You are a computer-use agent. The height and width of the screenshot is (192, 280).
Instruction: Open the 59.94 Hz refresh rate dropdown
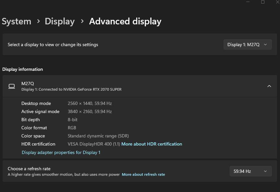(x=250, y=171)
